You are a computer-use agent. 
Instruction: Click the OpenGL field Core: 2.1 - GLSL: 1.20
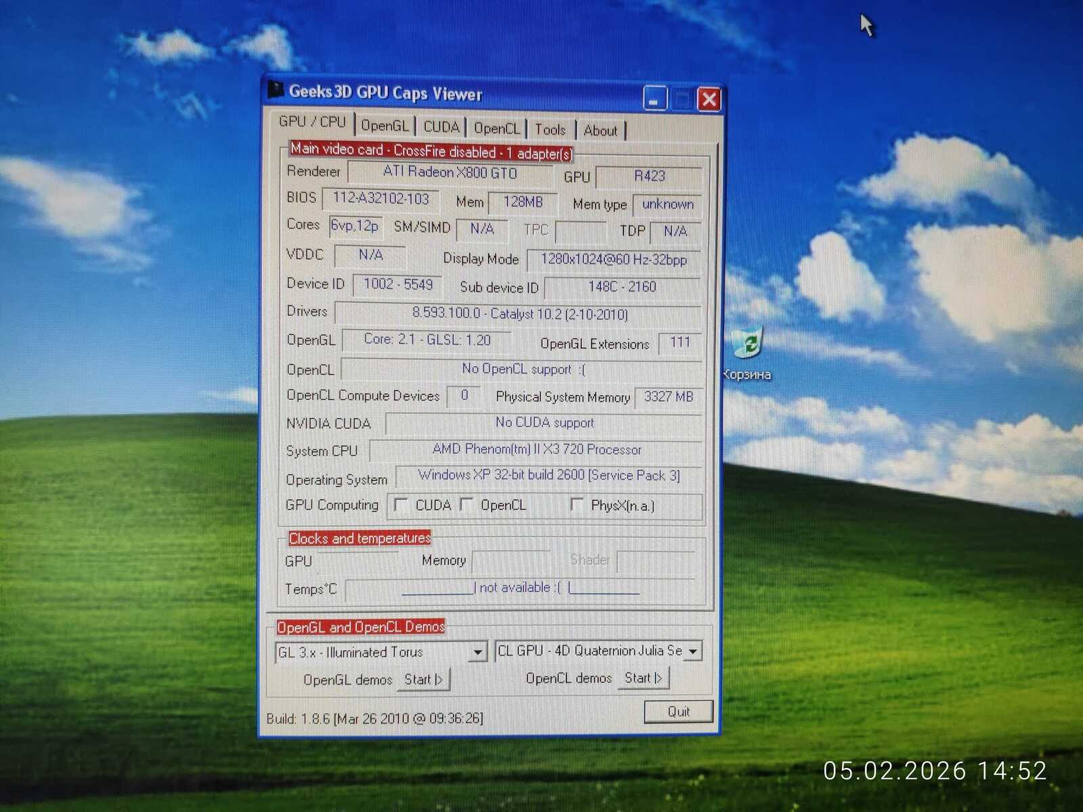coord(426,340)
